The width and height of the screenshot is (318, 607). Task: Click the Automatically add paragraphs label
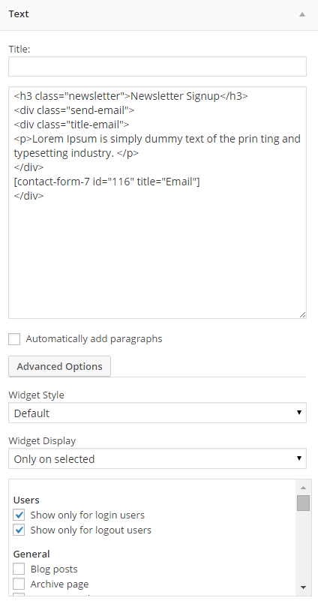(94, 339)
